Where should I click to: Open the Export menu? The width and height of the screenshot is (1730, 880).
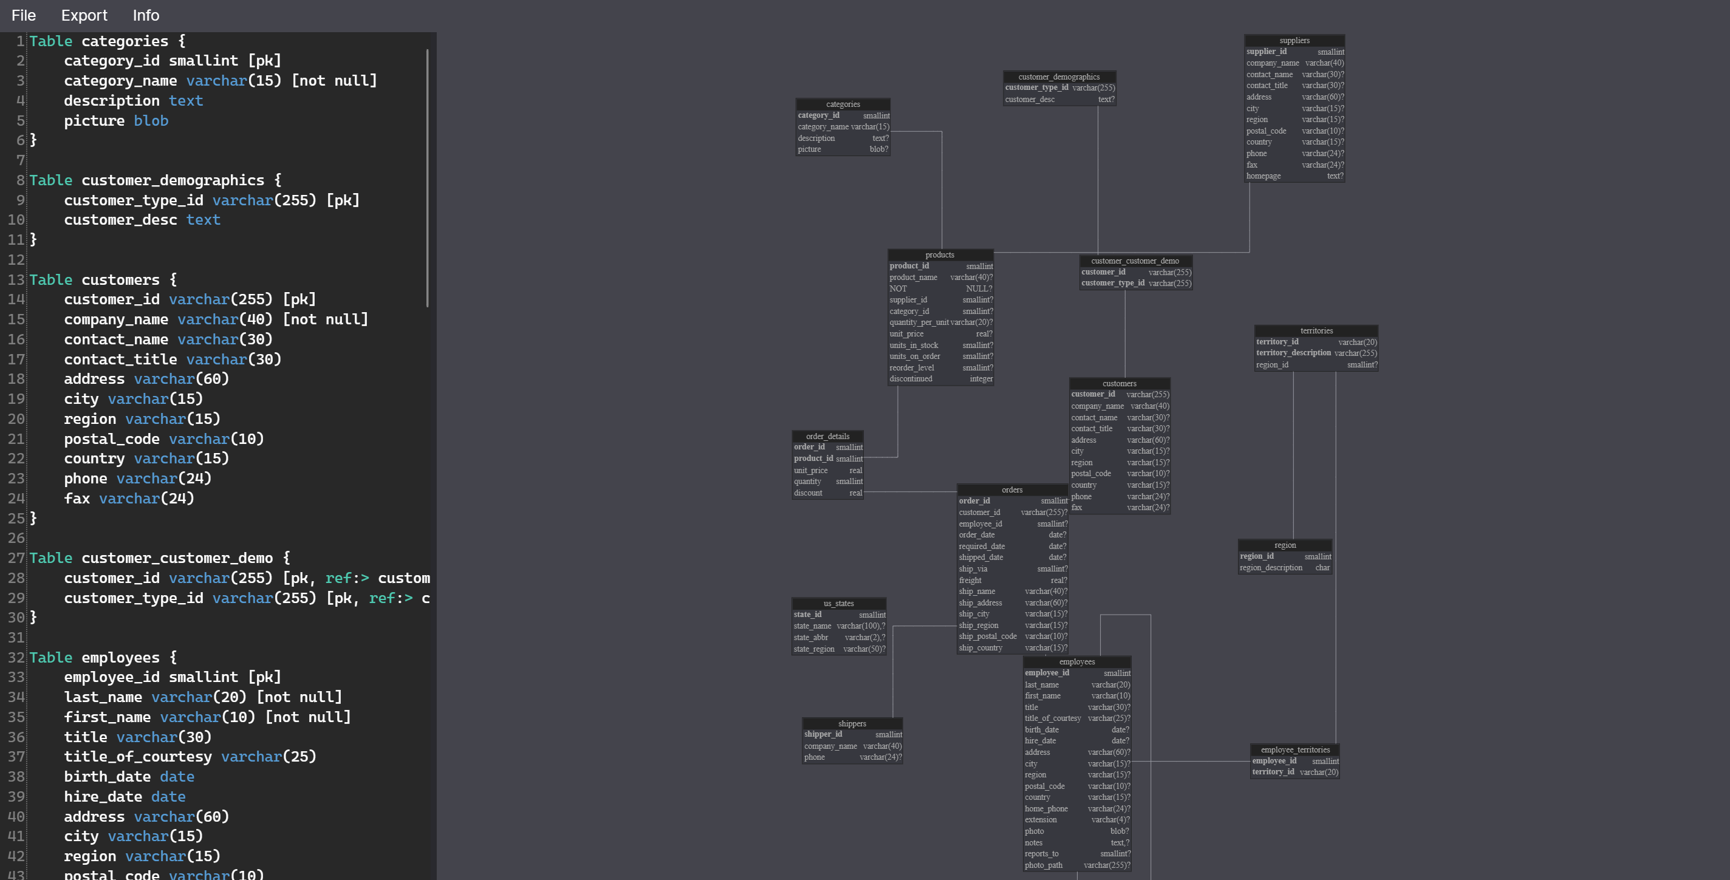point(84,15)
